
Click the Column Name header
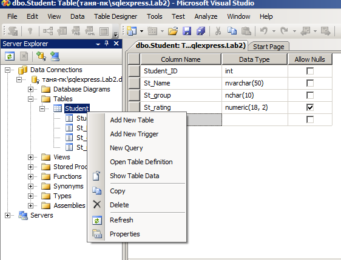[x=181, y=59]
